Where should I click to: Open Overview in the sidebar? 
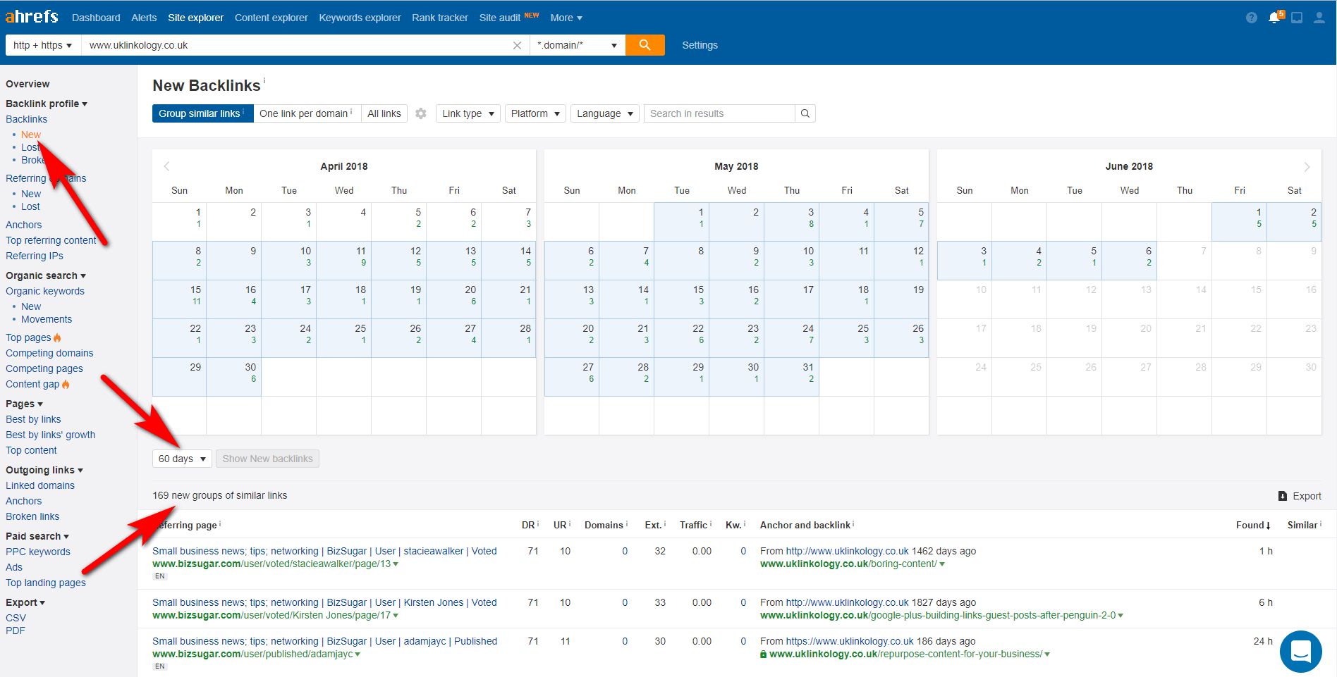pyautogui.click(x=28, y=84)
